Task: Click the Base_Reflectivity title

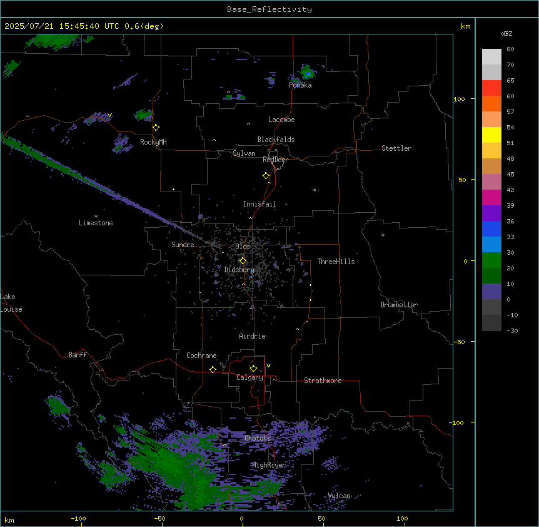Action: [269, 9]
